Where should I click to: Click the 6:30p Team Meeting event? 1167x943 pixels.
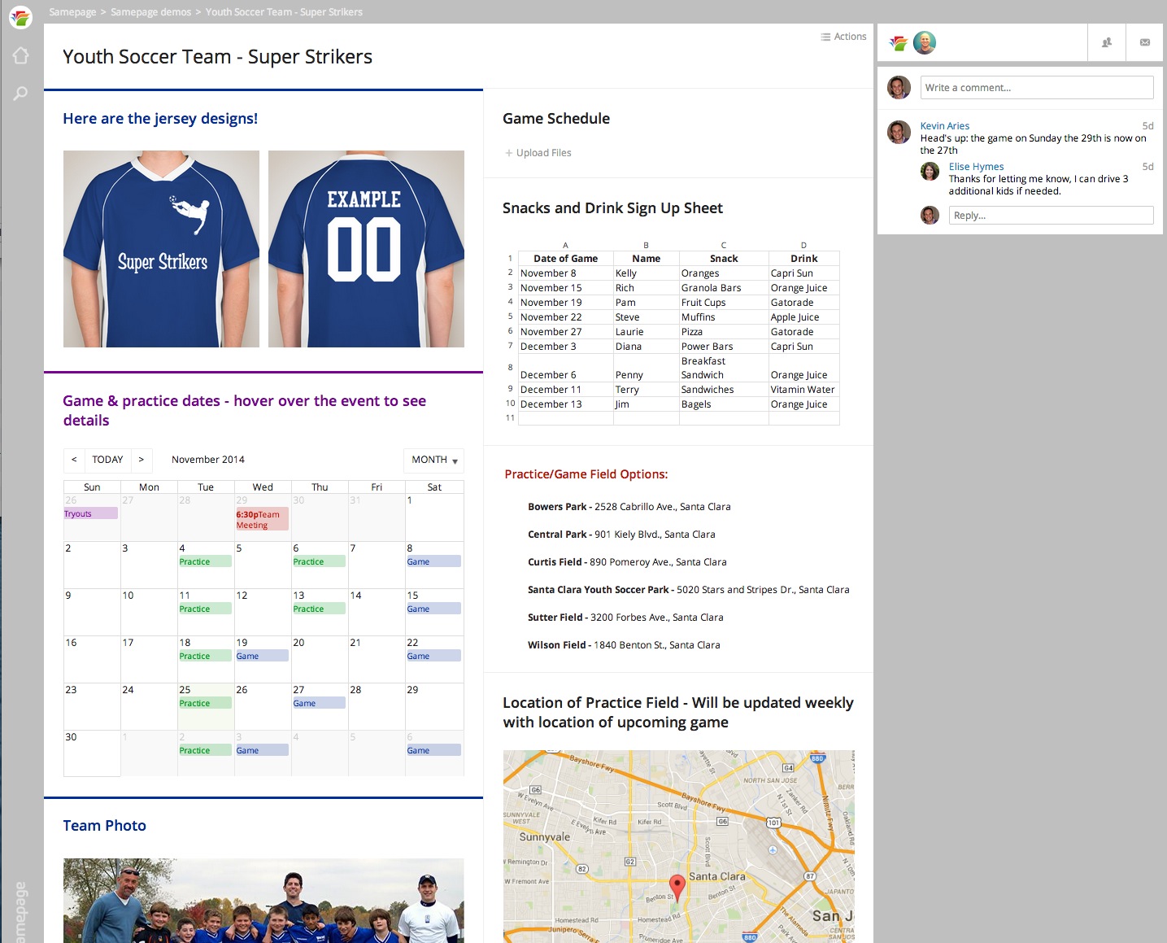tap(262, 519)
